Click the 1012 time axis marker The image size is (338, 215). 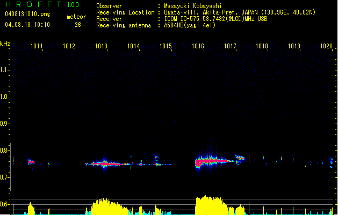[69, 46]
